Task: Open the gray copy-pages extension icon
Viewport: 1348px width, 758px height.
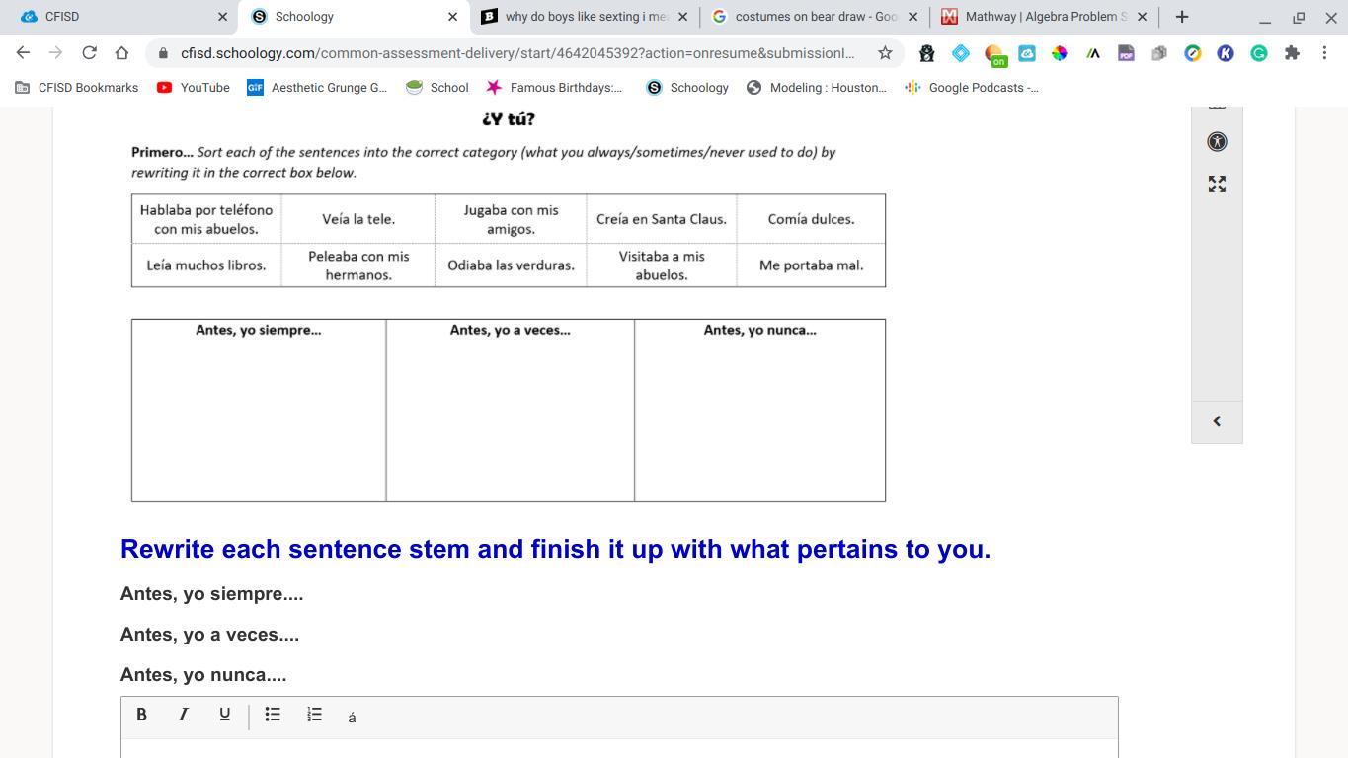Action: (1159, 53)
